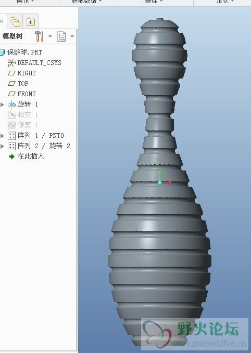Viewport: 251px width, 353px height.
Task: Open the dropdown beside the tree list icon
Action: (72, 36)
